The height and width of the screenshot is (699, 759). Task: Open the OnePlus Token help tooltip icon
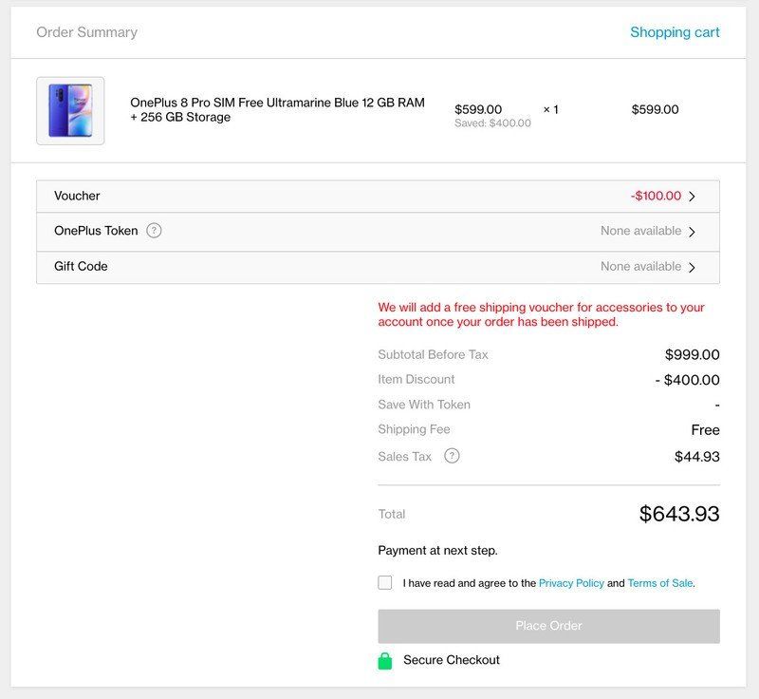(x=152, y=230)
